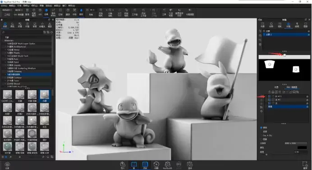This screenshot has height=170, width=312.
Task: Open KeyShotXR from the bottom bar
Action: point(168,165)
